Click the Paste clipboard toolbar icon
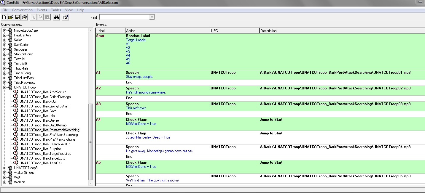The image size is (425, 193). click(x=47, y=17)
